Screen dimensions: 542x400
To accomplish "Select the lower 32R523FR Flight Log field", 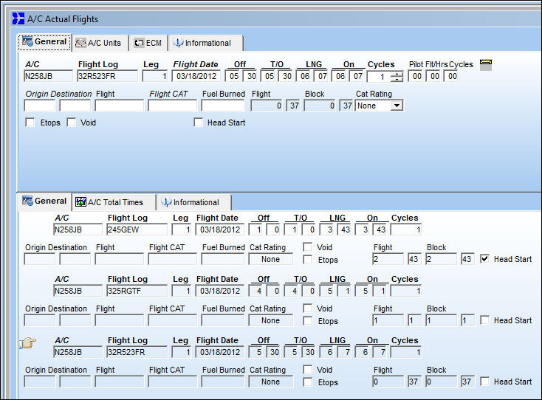I will click(x=137, y=352).
